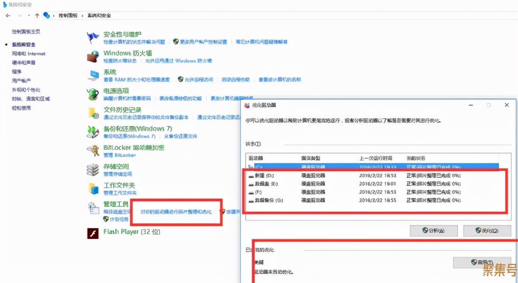Go back with the left arrow

coord(8,16)
